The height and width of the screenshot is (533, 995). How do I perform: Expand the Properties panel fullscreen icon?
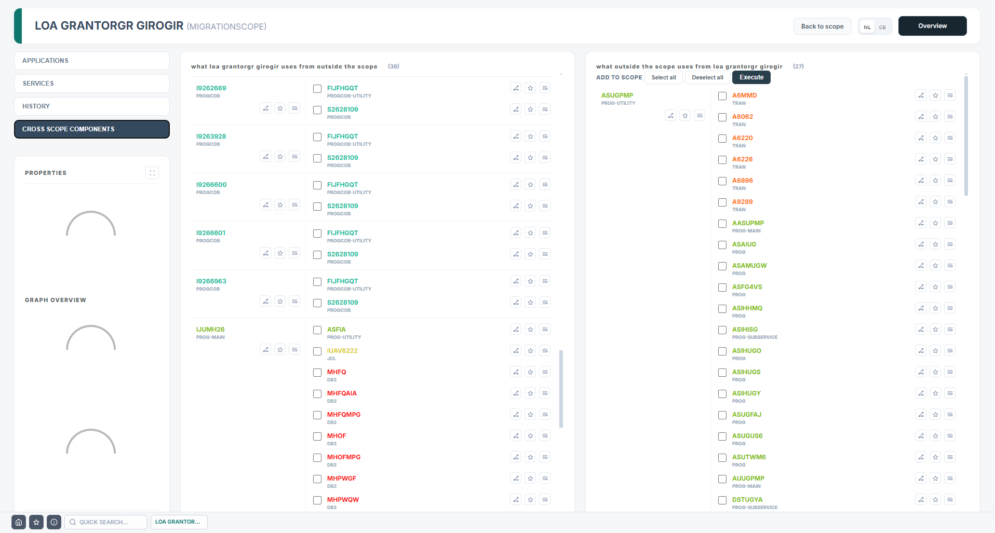point(152,173)
